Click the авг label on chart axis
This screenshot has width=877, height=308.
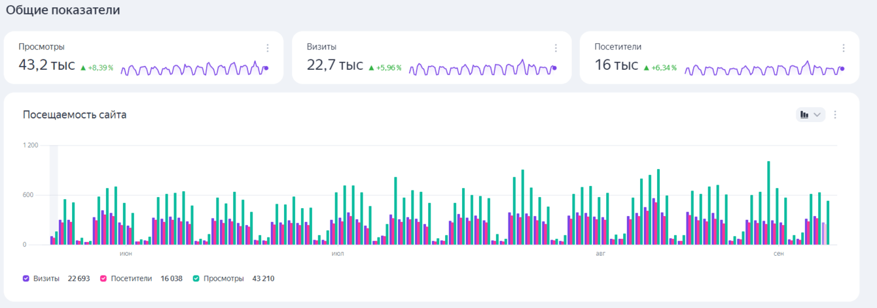[x=601, y=253]
